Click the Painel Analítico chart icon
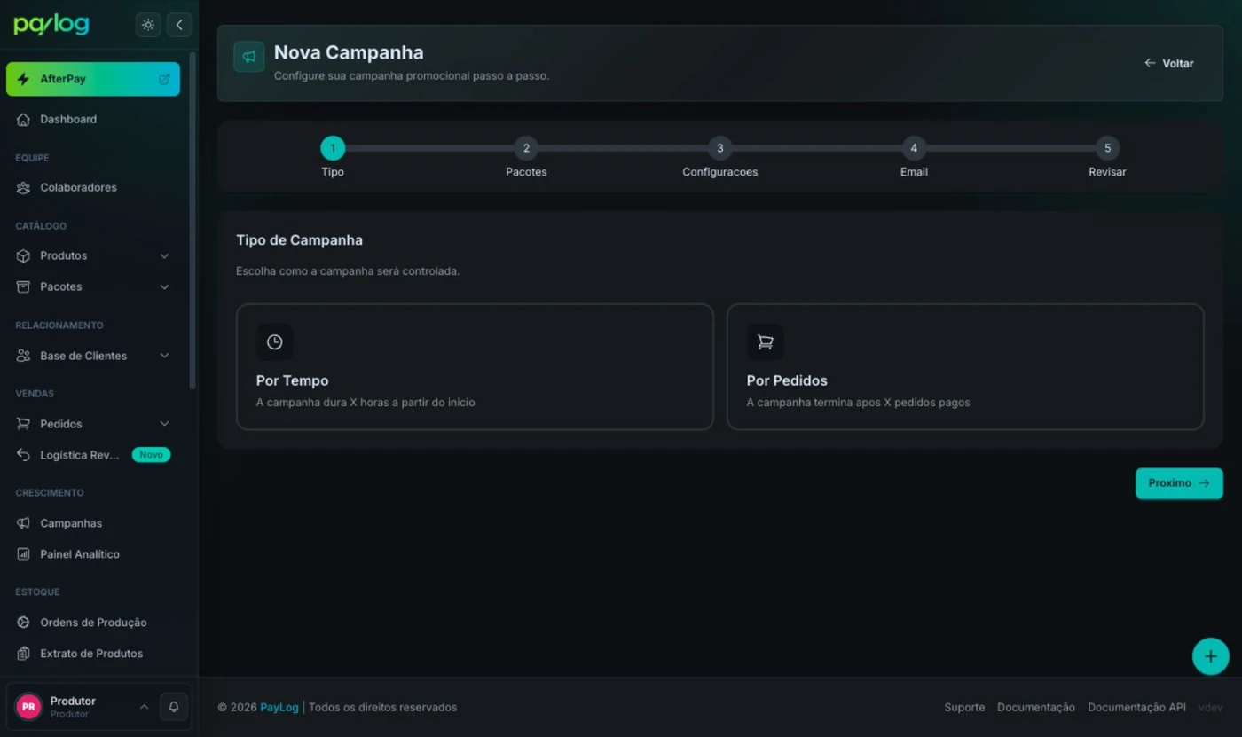The width and height of the screenshot is (1242, 737). pyautogui.click(x=24, y=554)
